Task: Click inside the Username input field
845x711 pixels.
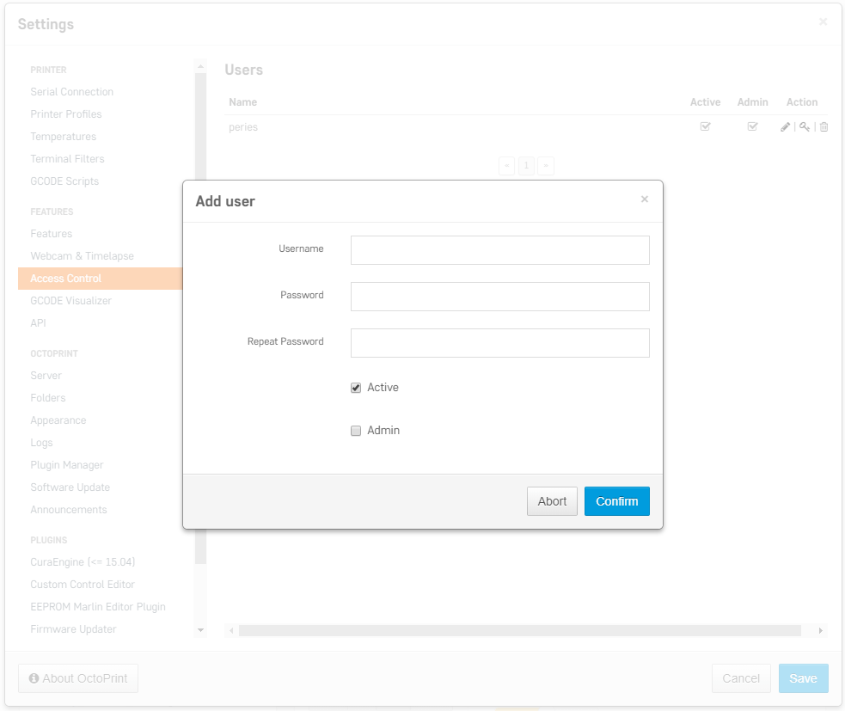Action: [499, 249]
